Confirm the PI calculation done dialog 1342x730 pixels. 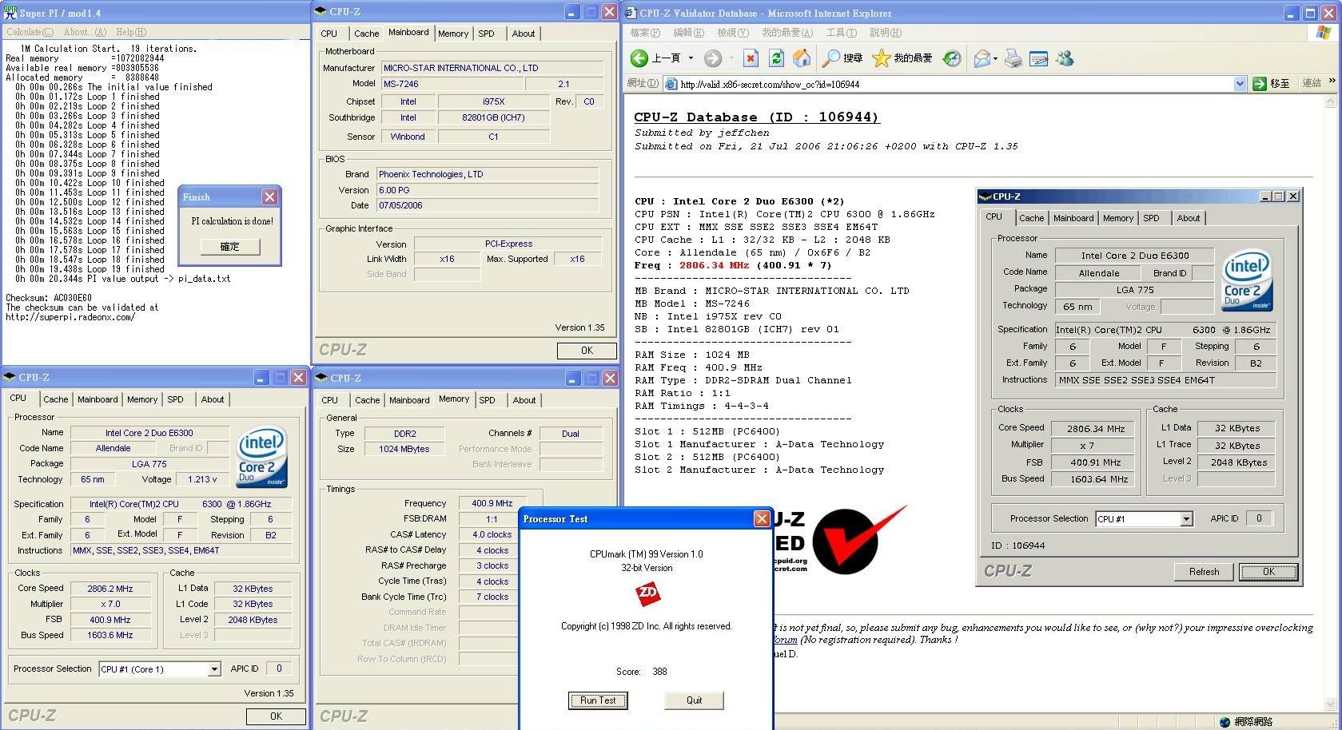(229, 247)
